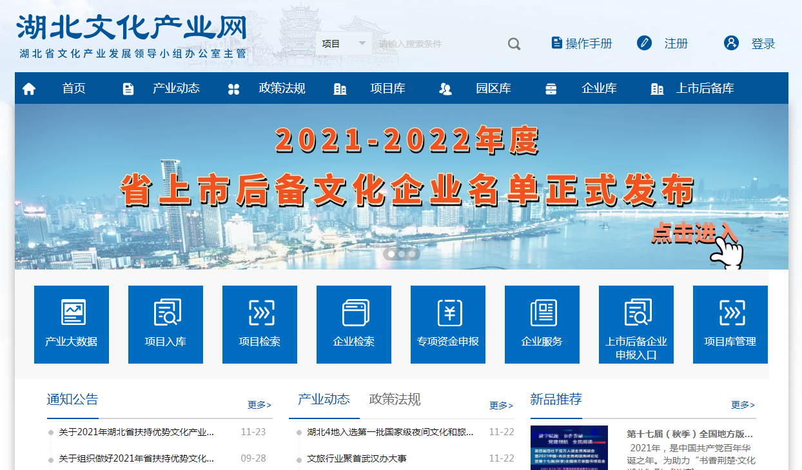
Task: Click the home icon in navigation bar
Action: coord(29,89)
